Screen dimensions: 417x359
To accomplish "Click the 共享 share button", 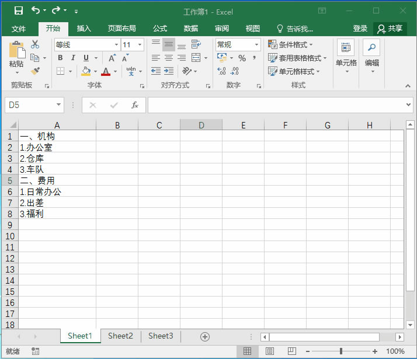I will click(x=390, y=29).
